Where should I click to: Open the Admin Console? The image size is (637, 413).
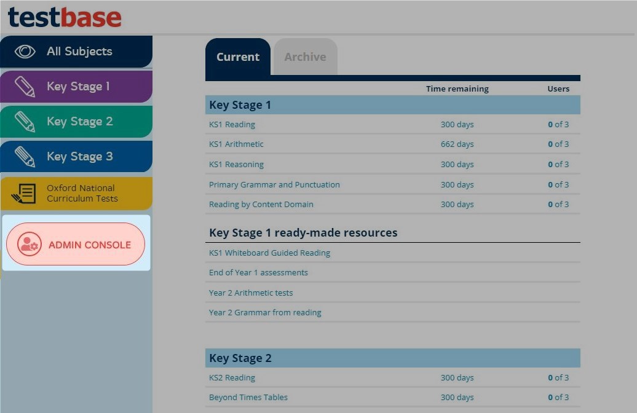pos(89,245)
